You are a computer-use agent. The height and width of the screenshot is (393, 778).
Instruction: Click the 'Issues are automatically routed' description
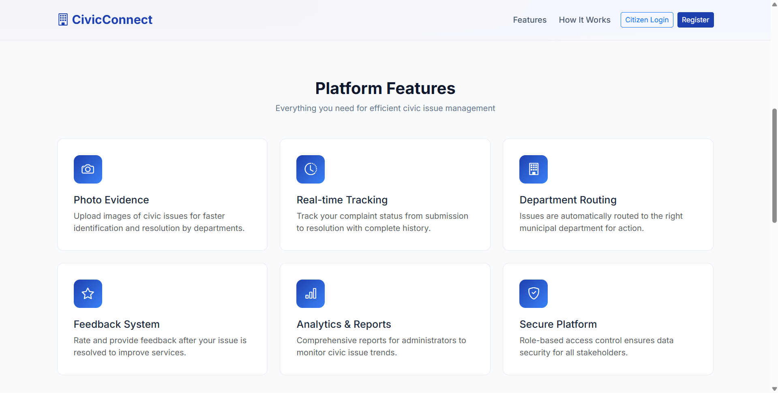601,222
